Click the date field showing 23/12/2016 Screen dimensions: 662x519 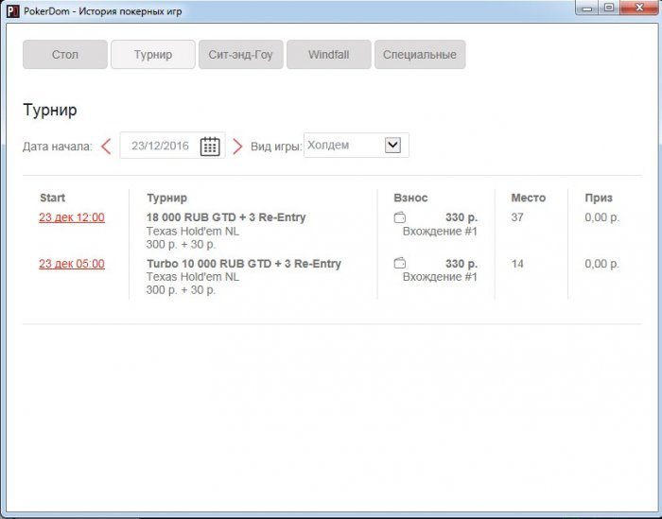pyautogui.click(x=160, y=147)
